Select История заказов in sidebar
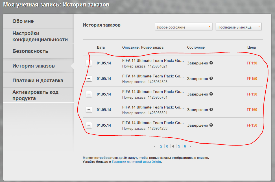 pos(39,66)
